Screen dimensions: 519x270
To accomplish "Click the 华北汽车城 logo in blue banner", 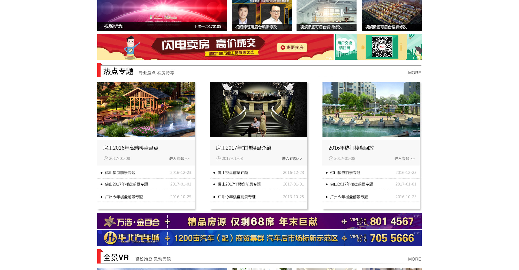I will [x=132, y=238].
